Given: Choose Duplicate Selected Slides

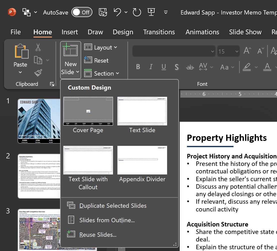Looking at the screenshot, I should tap(113, 206).
